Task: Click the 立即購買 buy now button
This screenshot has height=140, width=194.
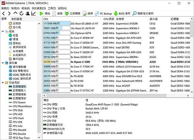Action: 72,13
